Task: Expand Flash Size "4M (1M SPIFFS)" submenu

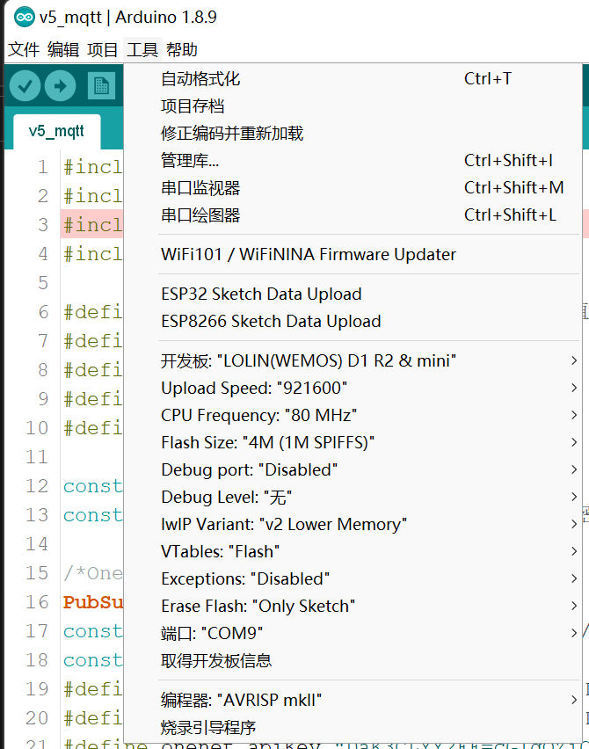Action: coord(353,442)
